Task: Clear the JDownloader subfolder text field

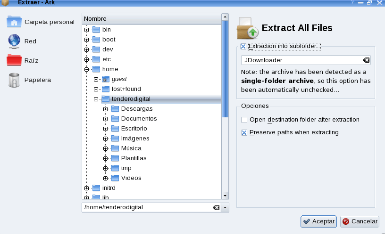Action: pyautogui.click(x=366, y=60)
